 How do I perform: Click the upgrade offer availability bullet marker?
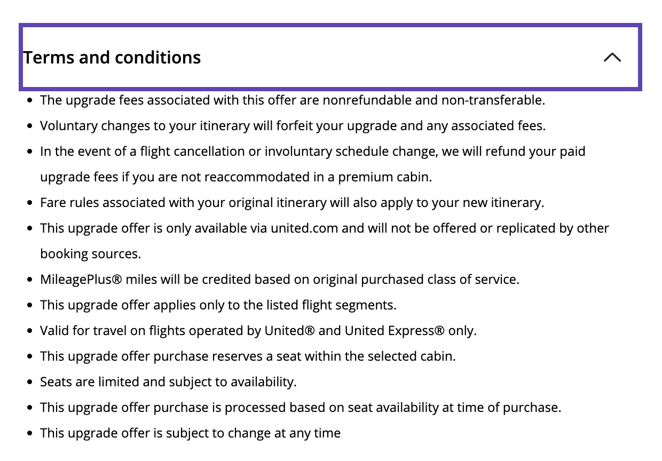[29, 228]
